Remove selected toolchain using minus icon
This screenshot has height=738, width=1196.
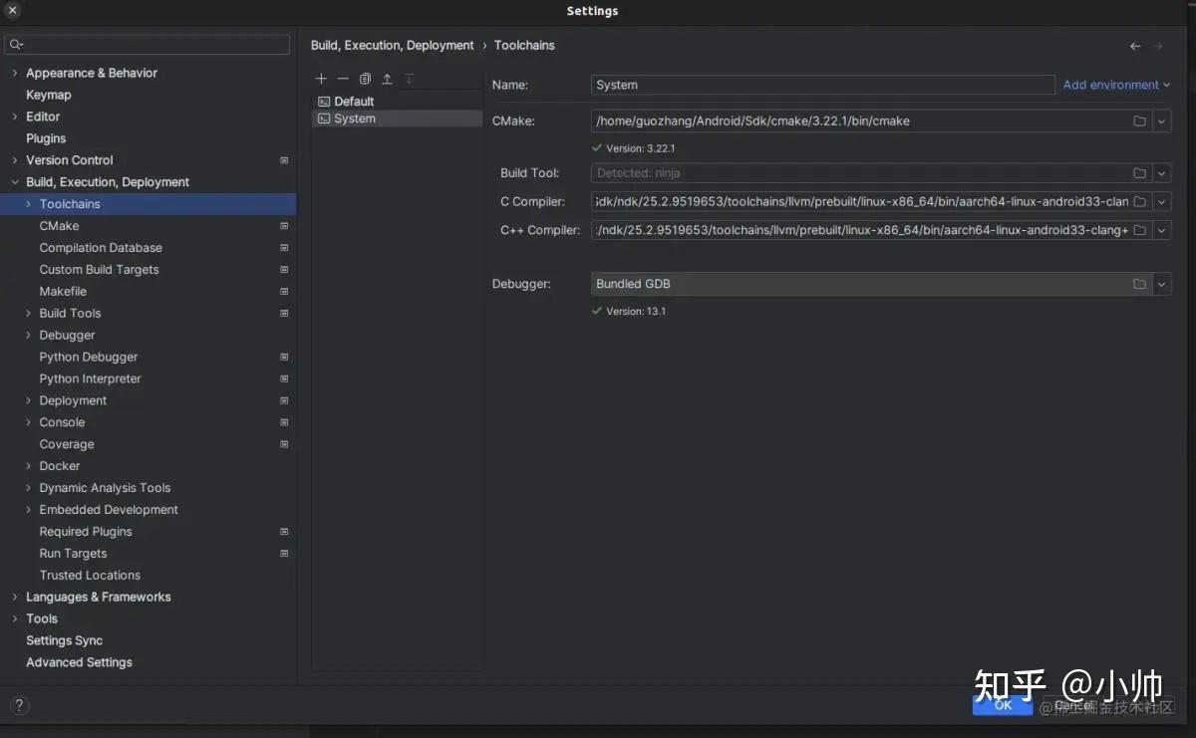coord(343,78)
